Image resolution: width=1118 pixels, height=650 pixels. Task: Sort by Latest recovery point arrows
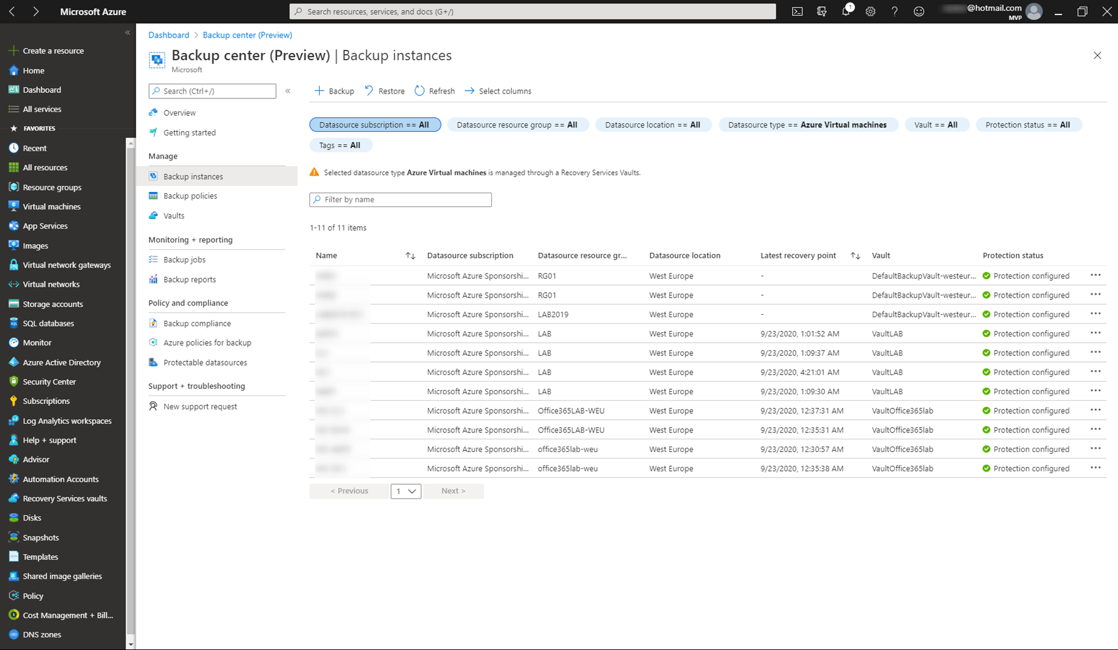855,256
